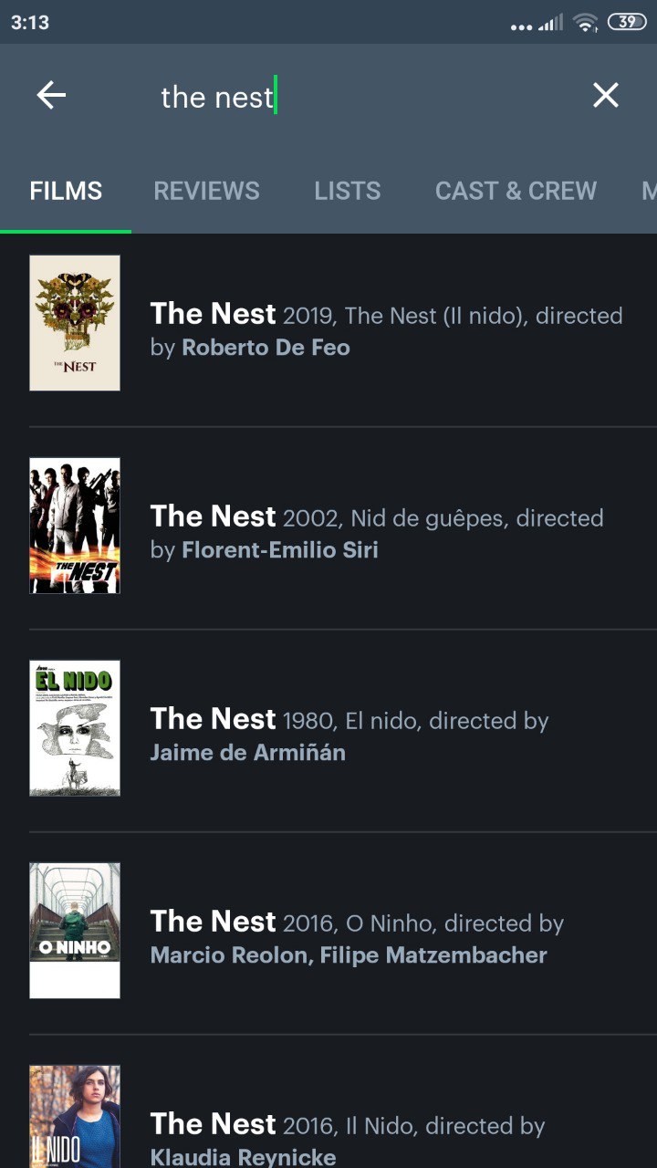Open the El Nido poster thumbnail
Viewport: 657px width, 1168px height.
75,728
